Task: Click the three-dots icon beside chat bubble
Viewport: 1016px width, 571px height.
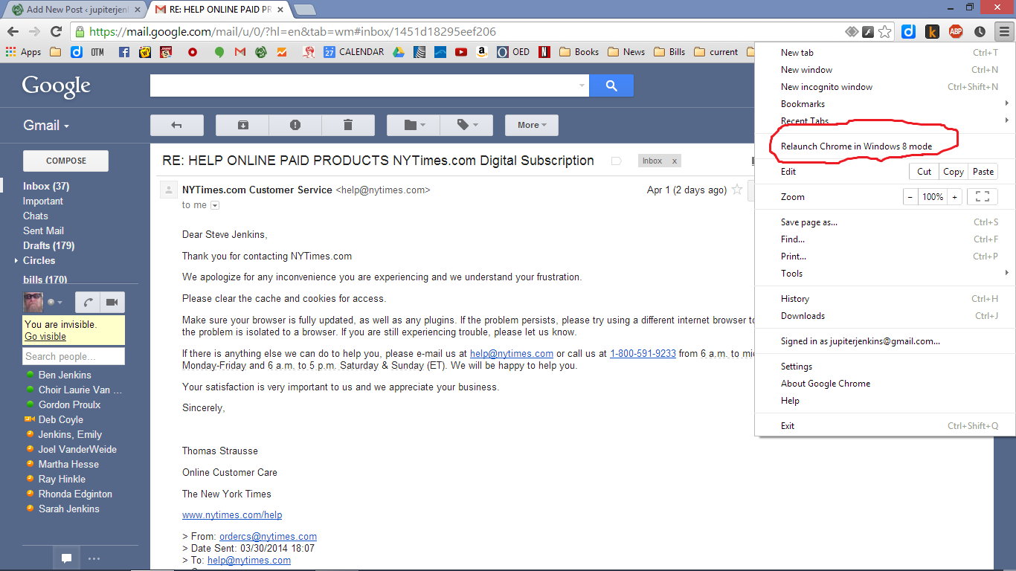Action: click(x=94, y=558)
